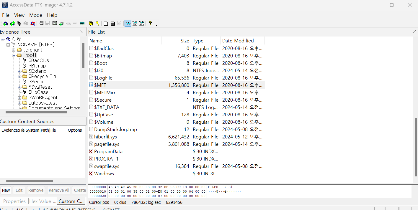Open the View menu
Screen dimensions: 418x210
pyautogui.click(x=19, y=15)
